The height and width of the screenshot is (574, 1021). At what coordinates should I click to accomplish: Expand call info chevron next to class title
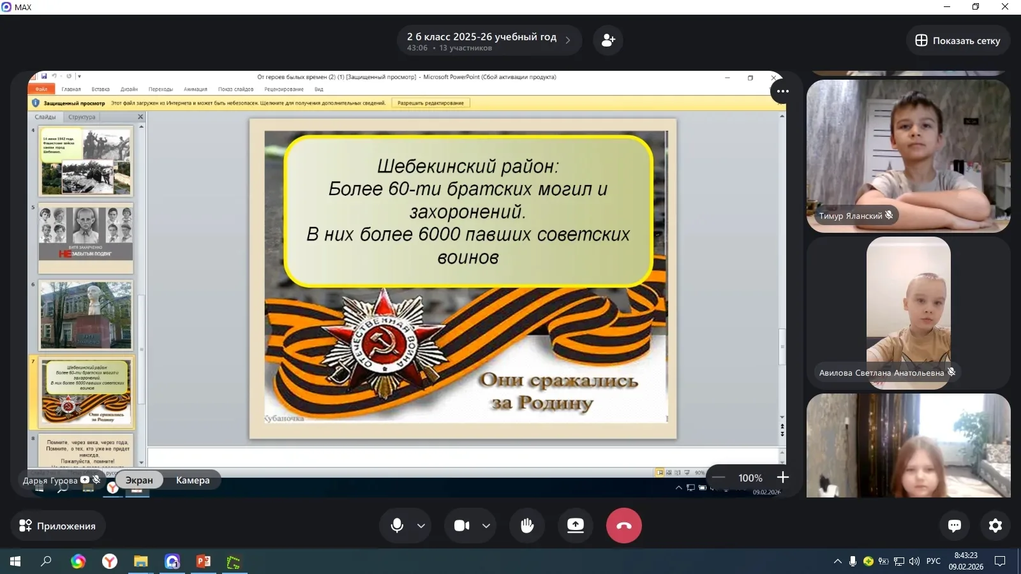pos(568,40)
